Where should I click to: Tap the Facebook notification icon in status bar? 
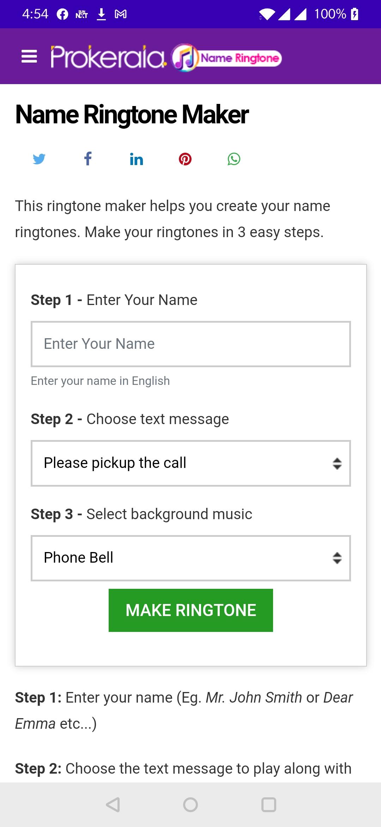click(62, 14)
